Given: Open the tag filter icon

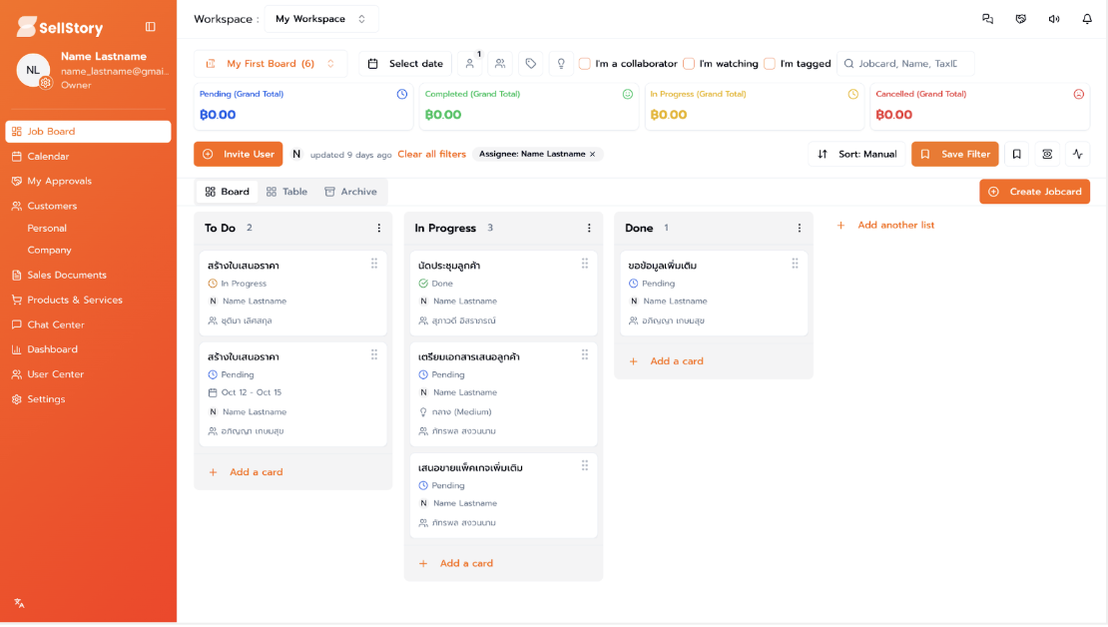Looking at the screenshot, I should pyautogui.click(x=530, y=63).
